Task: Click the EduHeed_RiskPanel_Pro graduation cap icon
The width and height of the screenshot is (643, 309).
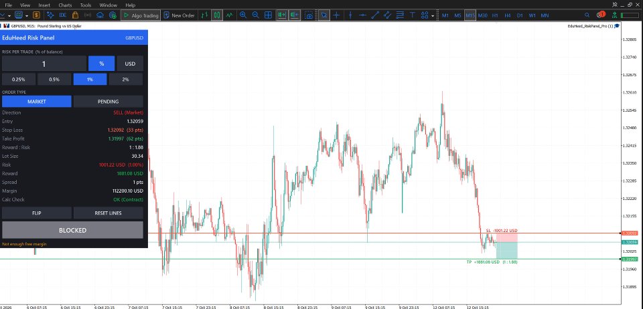Action: point(617,26)
